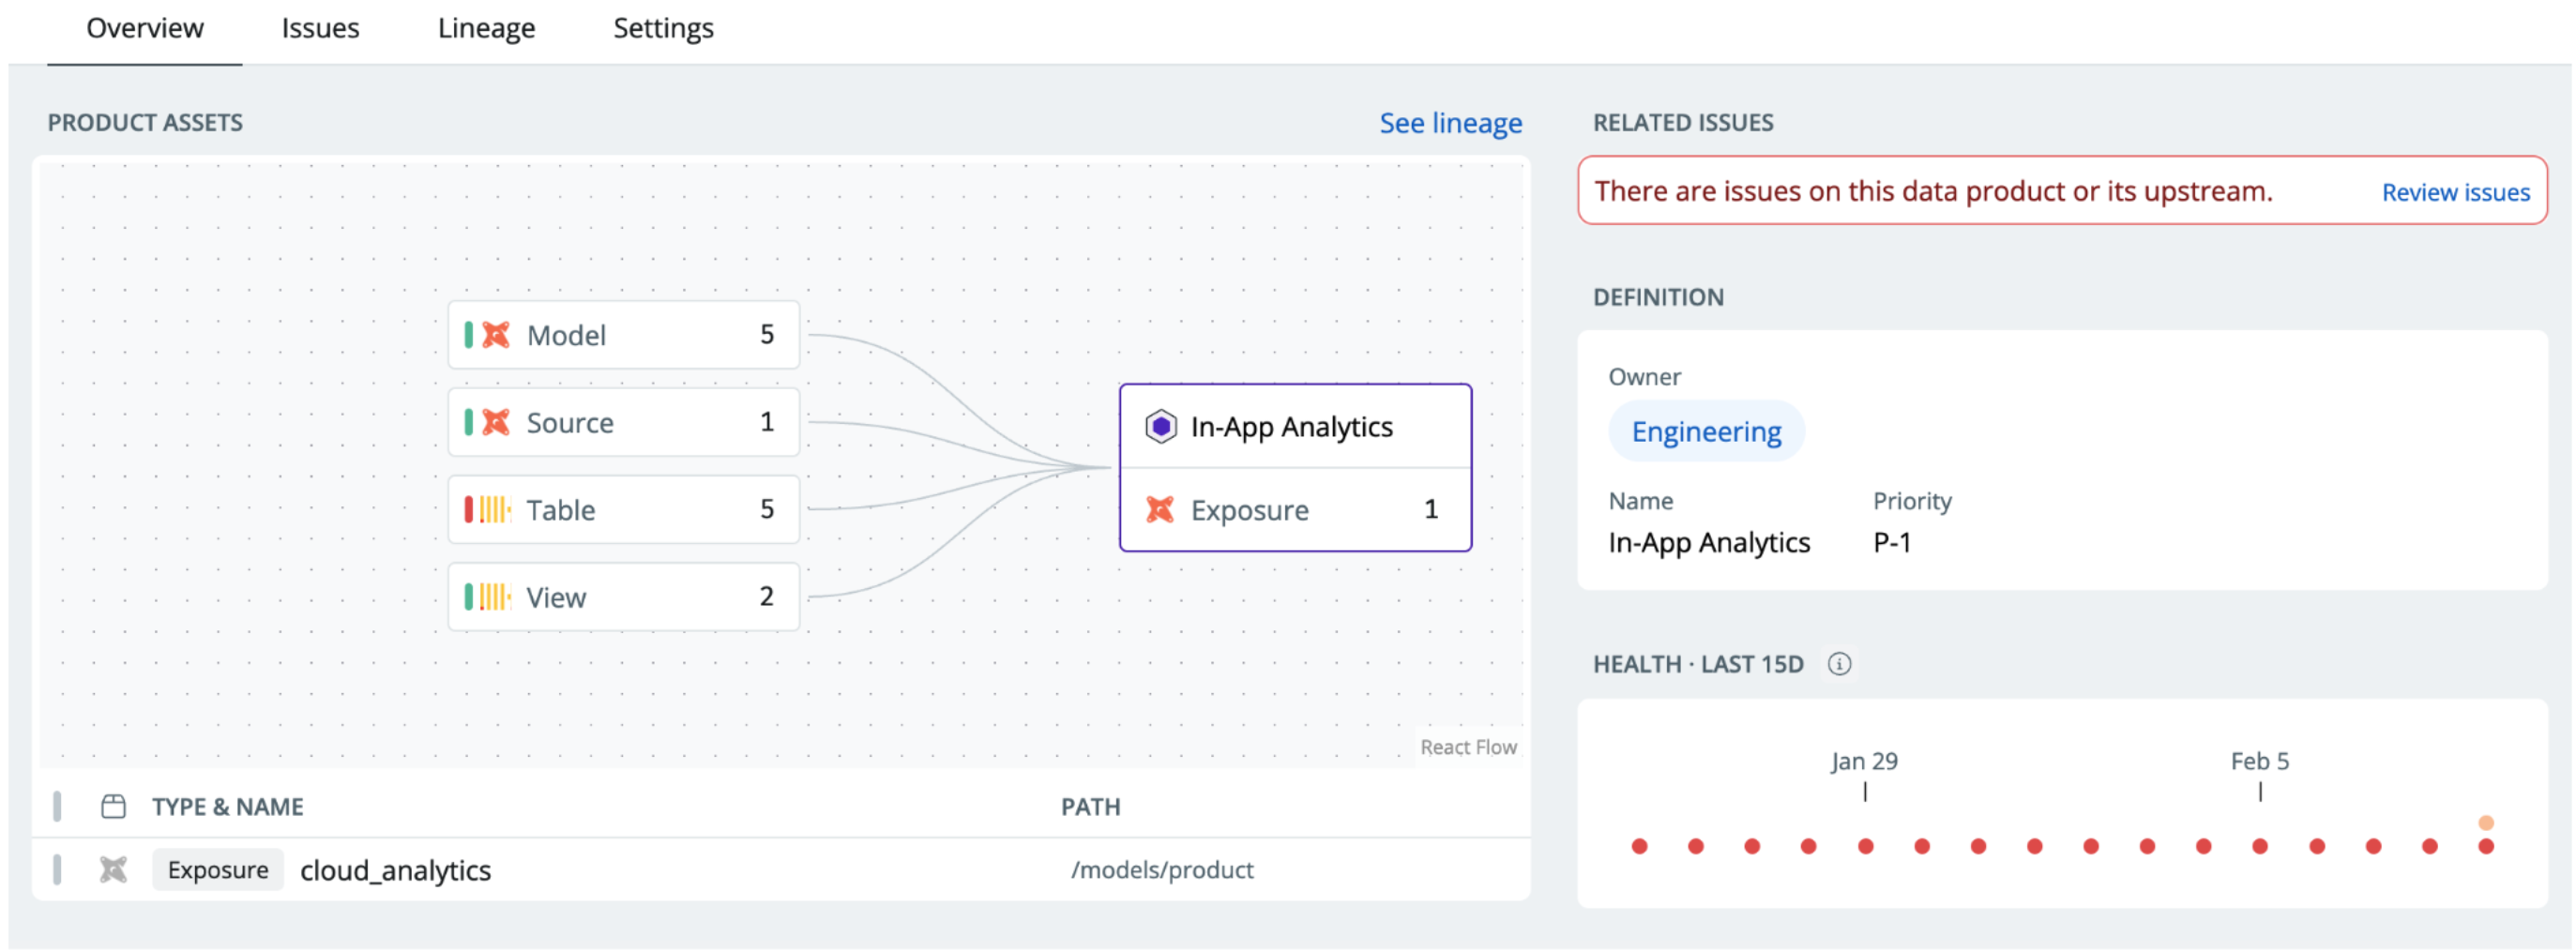Select the Table node in the graph
The width and height of the screenshot is (2576, 951).
tap(624, 510)
